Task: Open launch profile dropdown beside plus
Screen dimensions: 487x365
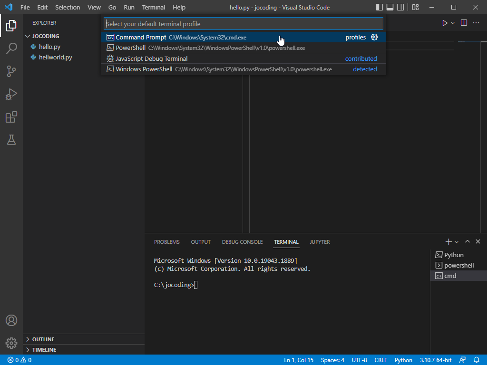Action: [x=457, y=242]
